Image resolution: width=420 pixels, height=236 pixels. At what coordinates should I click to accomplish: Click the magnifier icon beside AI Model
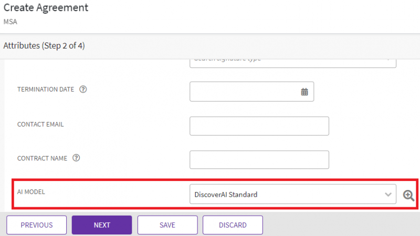pyautogui.click(x=408, y=195)
